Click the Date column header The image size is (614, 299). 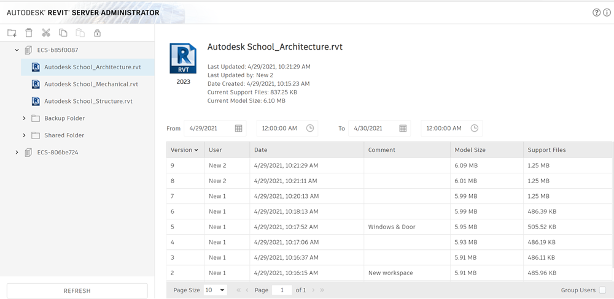(307, 149)
